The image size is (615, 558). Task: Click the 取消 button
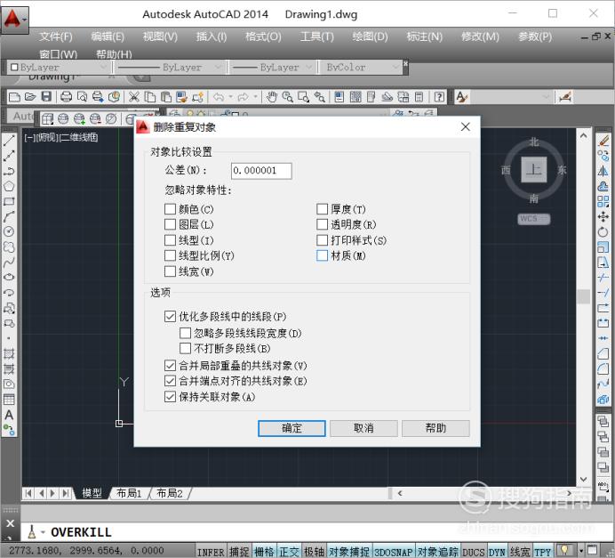(363, 428)
